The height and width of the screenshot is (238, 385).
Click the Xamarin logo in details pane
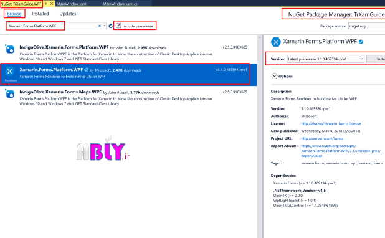pyautogui.click(x=276, y=42)
